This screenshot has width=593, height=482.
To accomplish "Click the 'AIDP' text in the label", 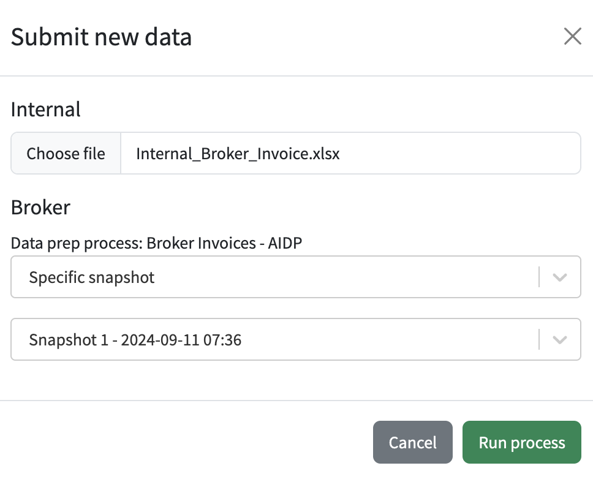I will click(x=285, y=243).
